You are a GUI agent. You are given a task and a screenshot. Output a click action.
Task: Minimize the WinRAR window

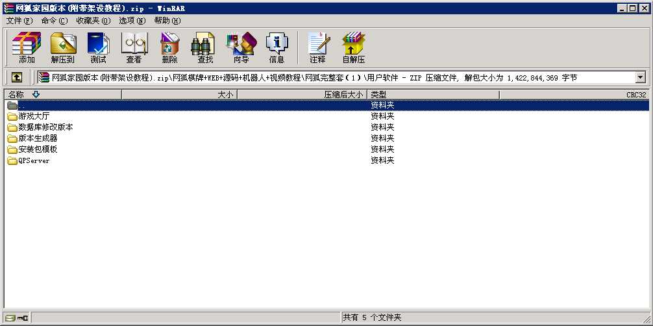622,8
